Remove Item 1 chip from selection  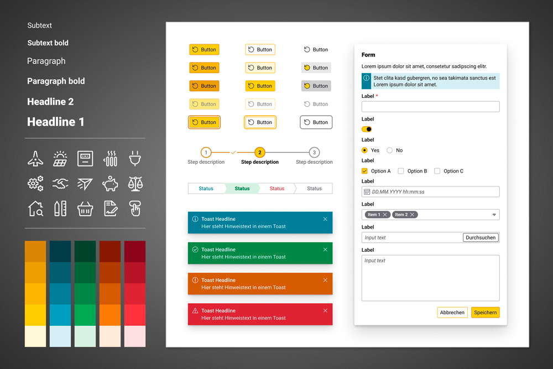click(x=385, y=215)
